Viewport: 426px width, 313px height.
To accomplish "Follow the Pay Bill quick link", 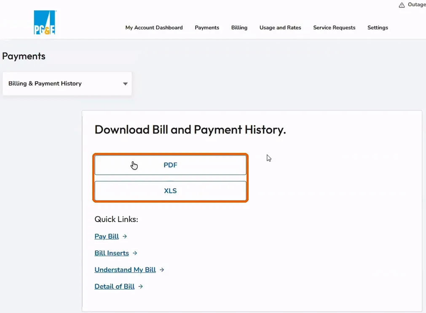I will tap(107, 236).
